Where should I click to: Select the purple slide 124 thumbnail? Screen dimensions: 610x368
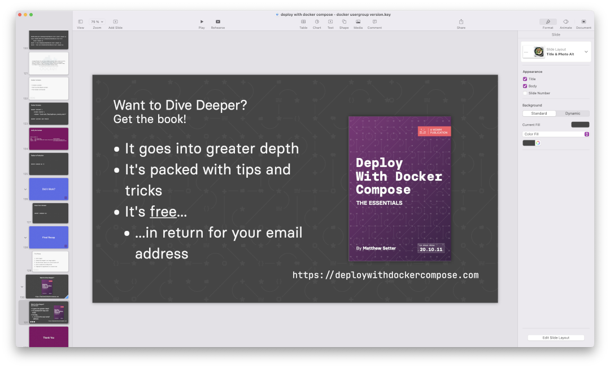click(49, 139)
